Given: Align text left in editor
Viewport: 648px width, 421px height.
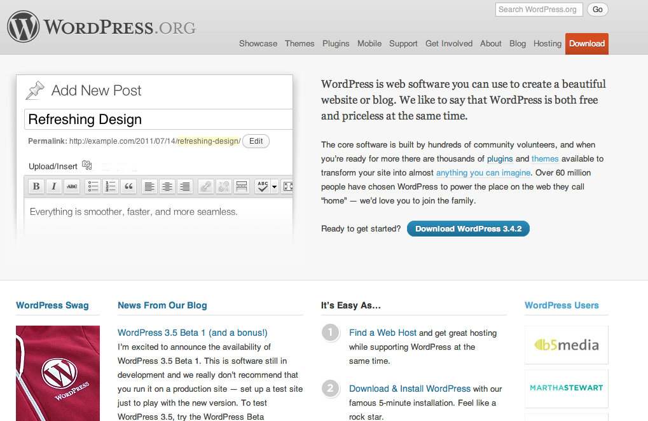Looking at the screenshot, I should pyautogui.click(x=149, y=186).
